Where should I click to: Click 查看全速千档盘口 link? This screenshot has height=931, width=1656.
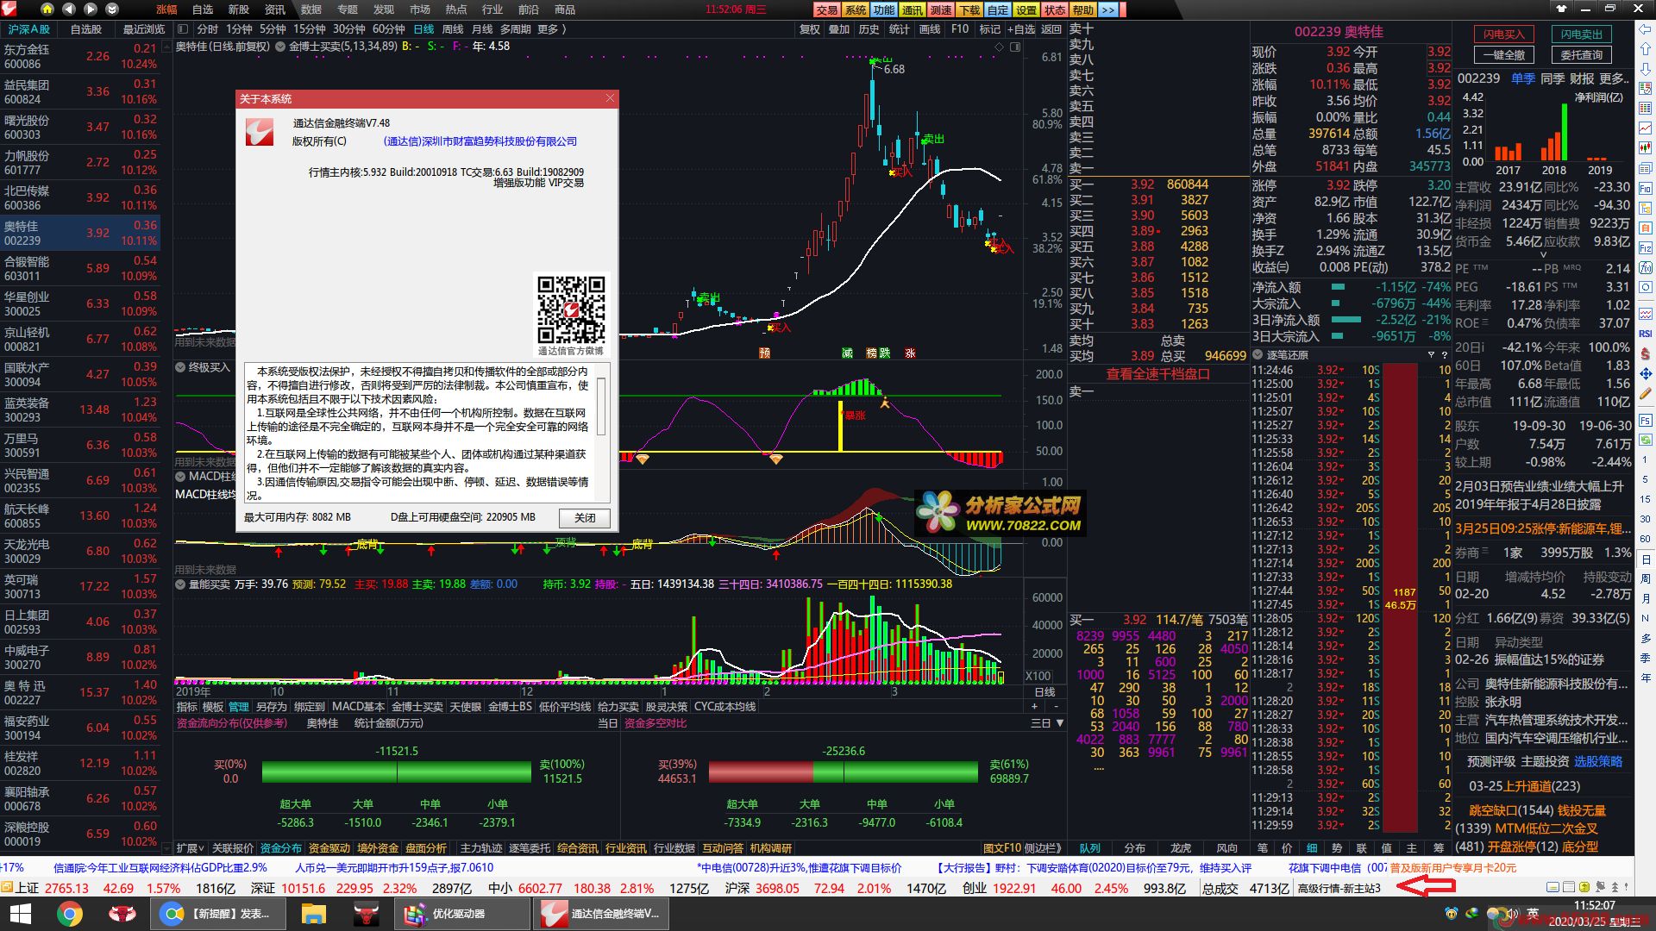1157,374
